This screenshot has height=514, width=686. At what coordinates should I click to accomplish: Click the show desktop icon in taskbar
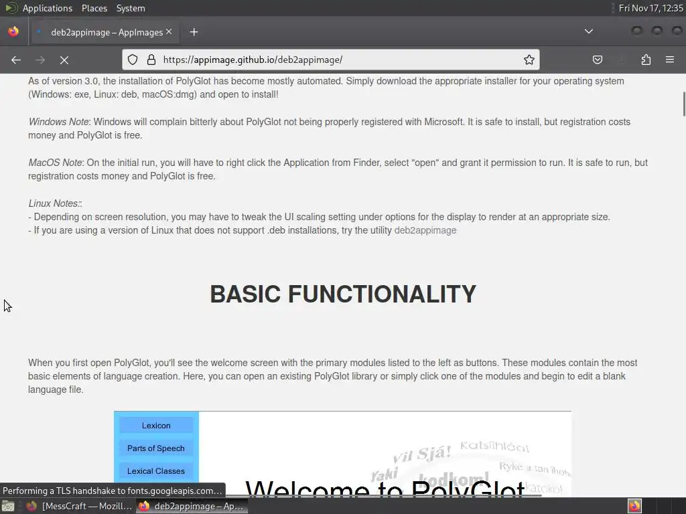tap(8, 506)
